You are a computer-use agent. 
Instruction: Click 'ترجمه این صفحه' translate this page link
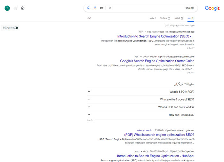pos(144,130)
